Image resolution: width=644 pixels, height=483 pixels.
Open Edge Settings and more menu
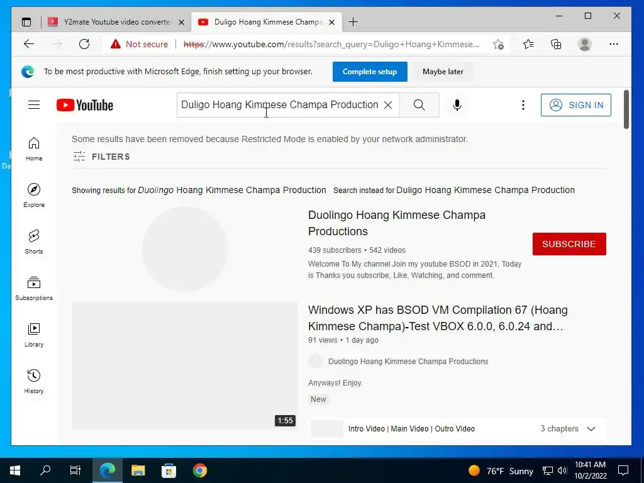pos(614,44)
